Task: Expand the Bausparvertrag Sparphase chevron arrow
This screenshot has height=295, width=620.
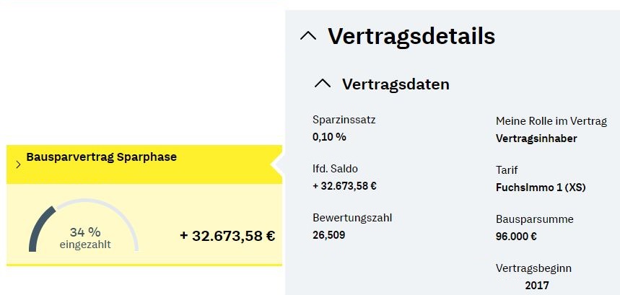Action: (17, 164)
